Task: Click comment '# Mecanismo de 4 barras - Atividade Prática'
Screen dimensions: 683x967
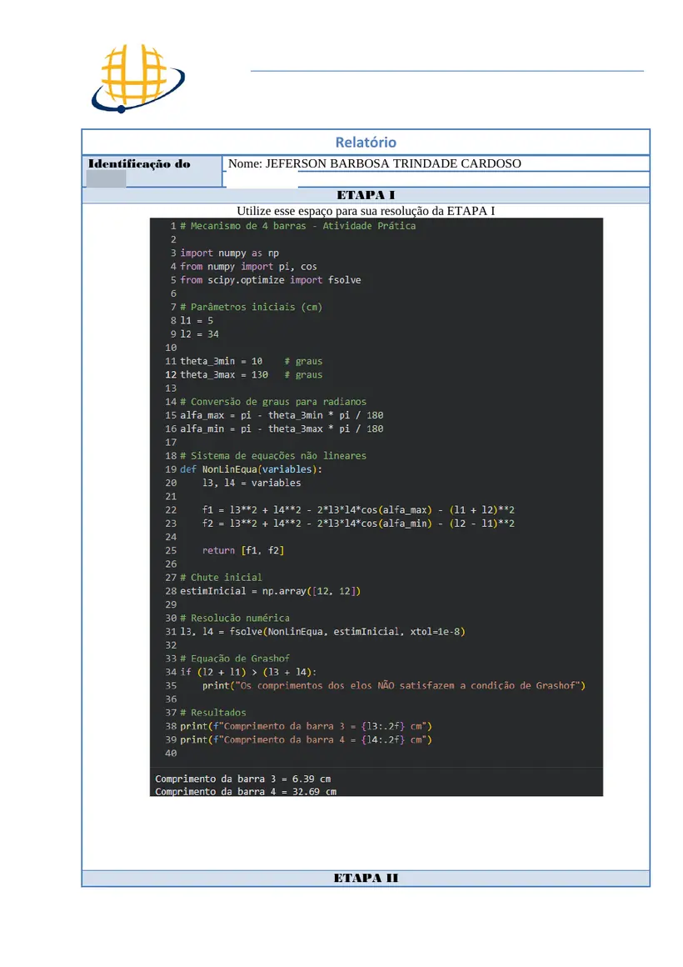Action: click(x=297, y=227)
